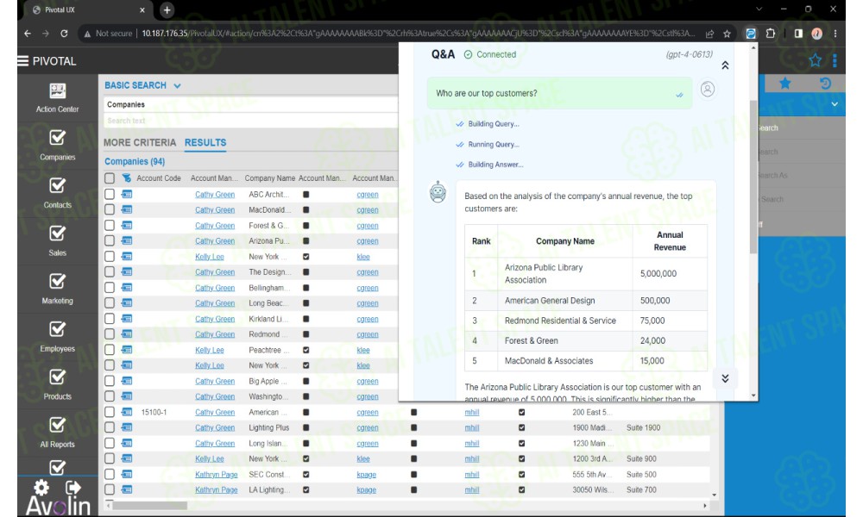Check the row checkbox for Arizona Pu

(110, 240)
